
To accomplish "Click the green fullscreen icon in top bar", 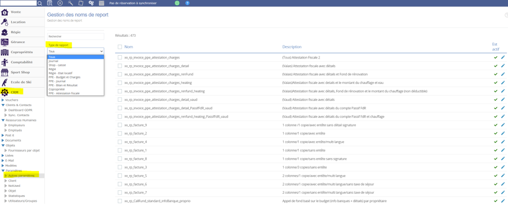I will [177, 3].
